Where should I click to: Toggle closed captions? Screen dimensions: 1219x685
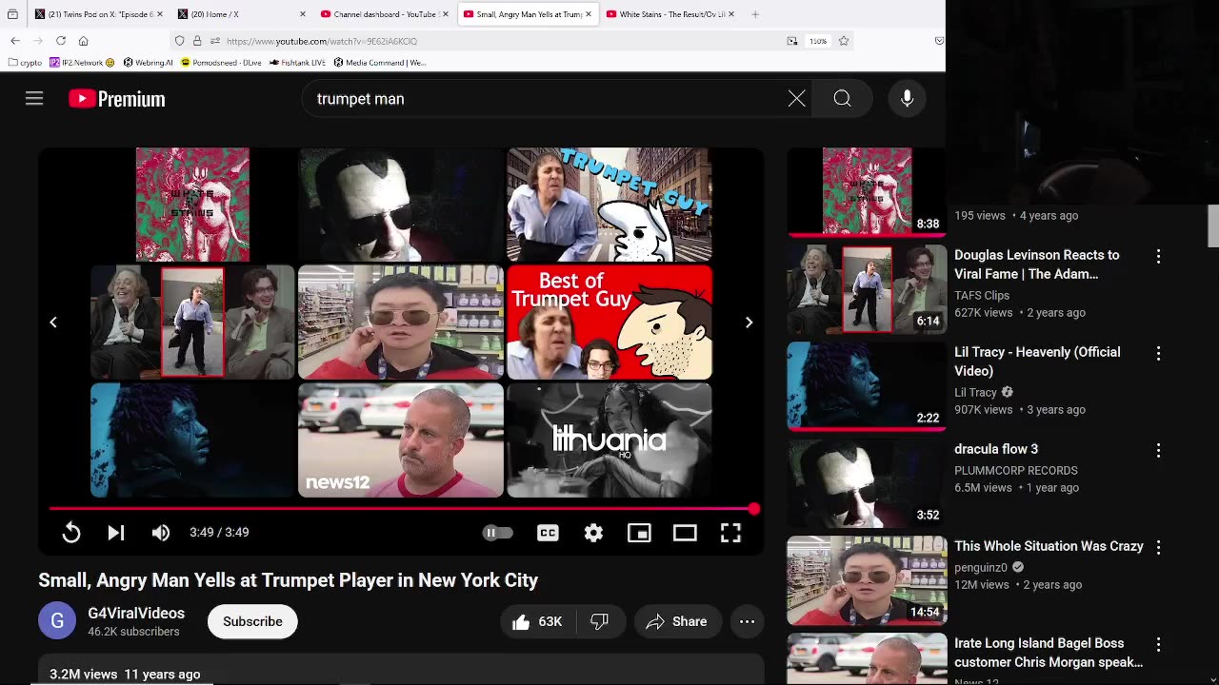548,533
